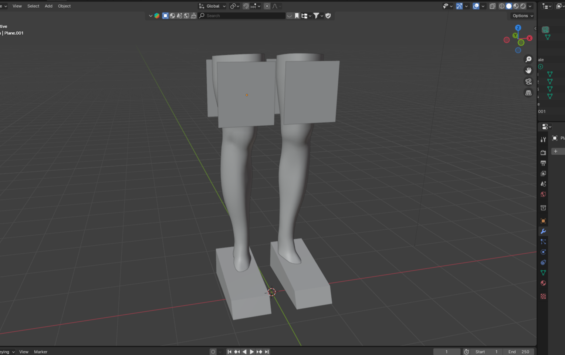This screenshot has width=565, height=355.
Task: Open the Render properties tab
Action: (x=543, y=152)
